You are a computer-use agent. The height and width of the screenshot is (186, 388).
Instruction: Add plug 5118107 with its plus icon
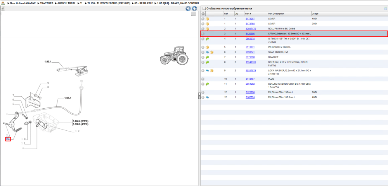click(203, 79)
